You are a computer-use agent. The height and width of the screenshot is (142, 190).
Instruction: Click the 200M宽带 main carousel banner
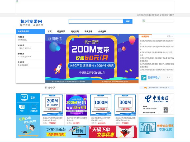pyautogui.click(x=92, y=57)
